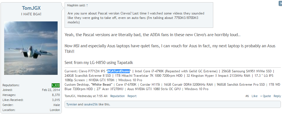The image size is (282, 116).
Task: Click the +Quote multi-quote toggle
Action: pyautogui.click(x=265, y=96)
